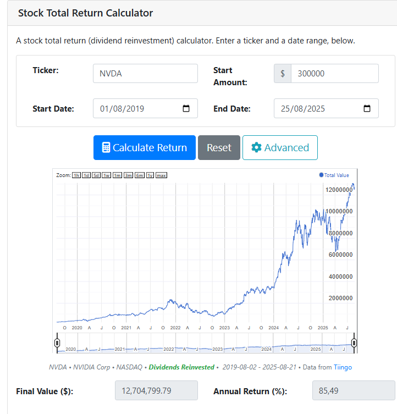This screenshot has height=414, width=397.
Task: Open the Start Date calendar picker icon
Action: tap(186, 109)
